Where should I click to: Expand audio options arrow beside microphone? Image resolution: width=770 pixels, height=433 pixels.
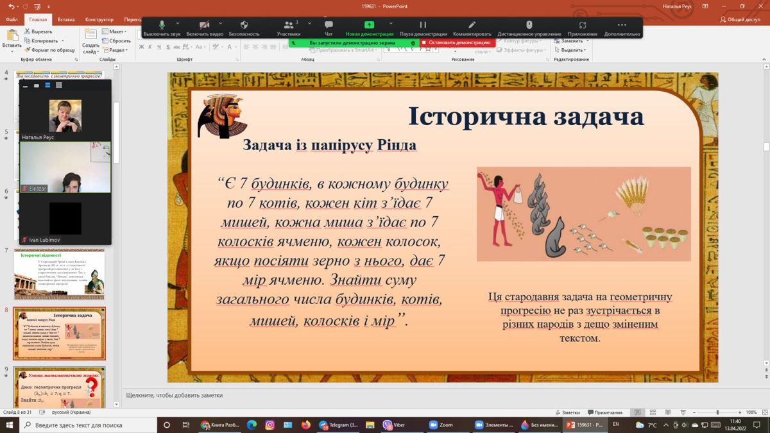tap(178, 24)
